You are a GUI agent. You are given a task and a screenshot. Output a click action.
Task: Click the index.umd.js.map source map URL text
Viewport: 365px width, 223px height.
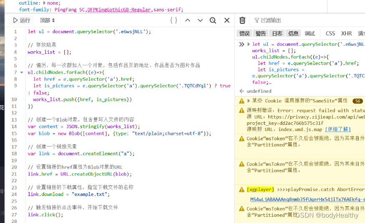pyautogui.click(x=300, y=129)
